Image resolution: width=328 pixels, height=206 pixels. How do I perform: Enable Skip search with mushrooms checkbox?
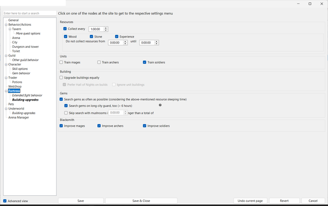click(x=66, y=113)
